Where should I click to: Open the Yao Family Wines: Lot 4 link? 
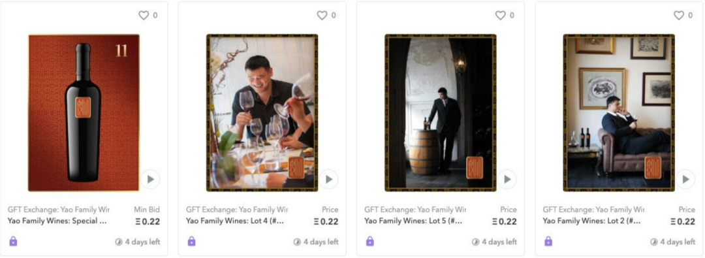pos(235,221)
